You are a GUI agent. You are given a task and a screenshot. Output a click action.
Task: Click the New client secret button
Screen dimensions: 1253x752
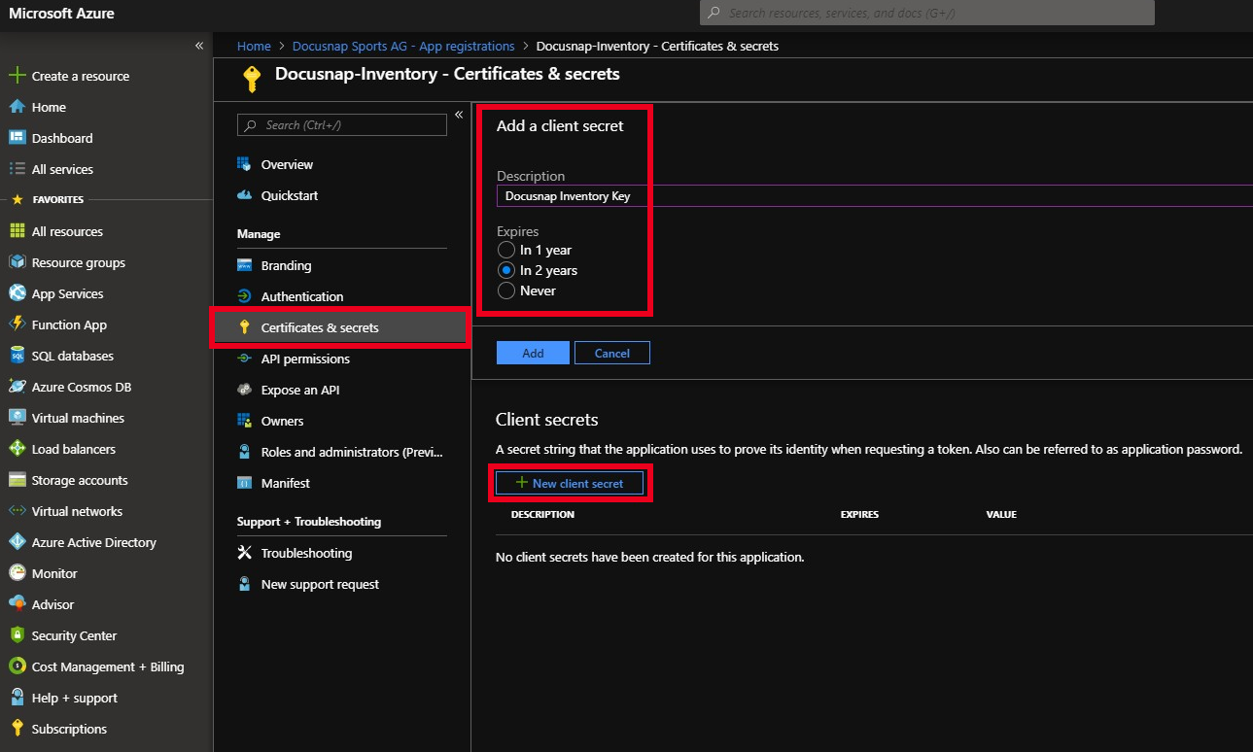[570, 483]
